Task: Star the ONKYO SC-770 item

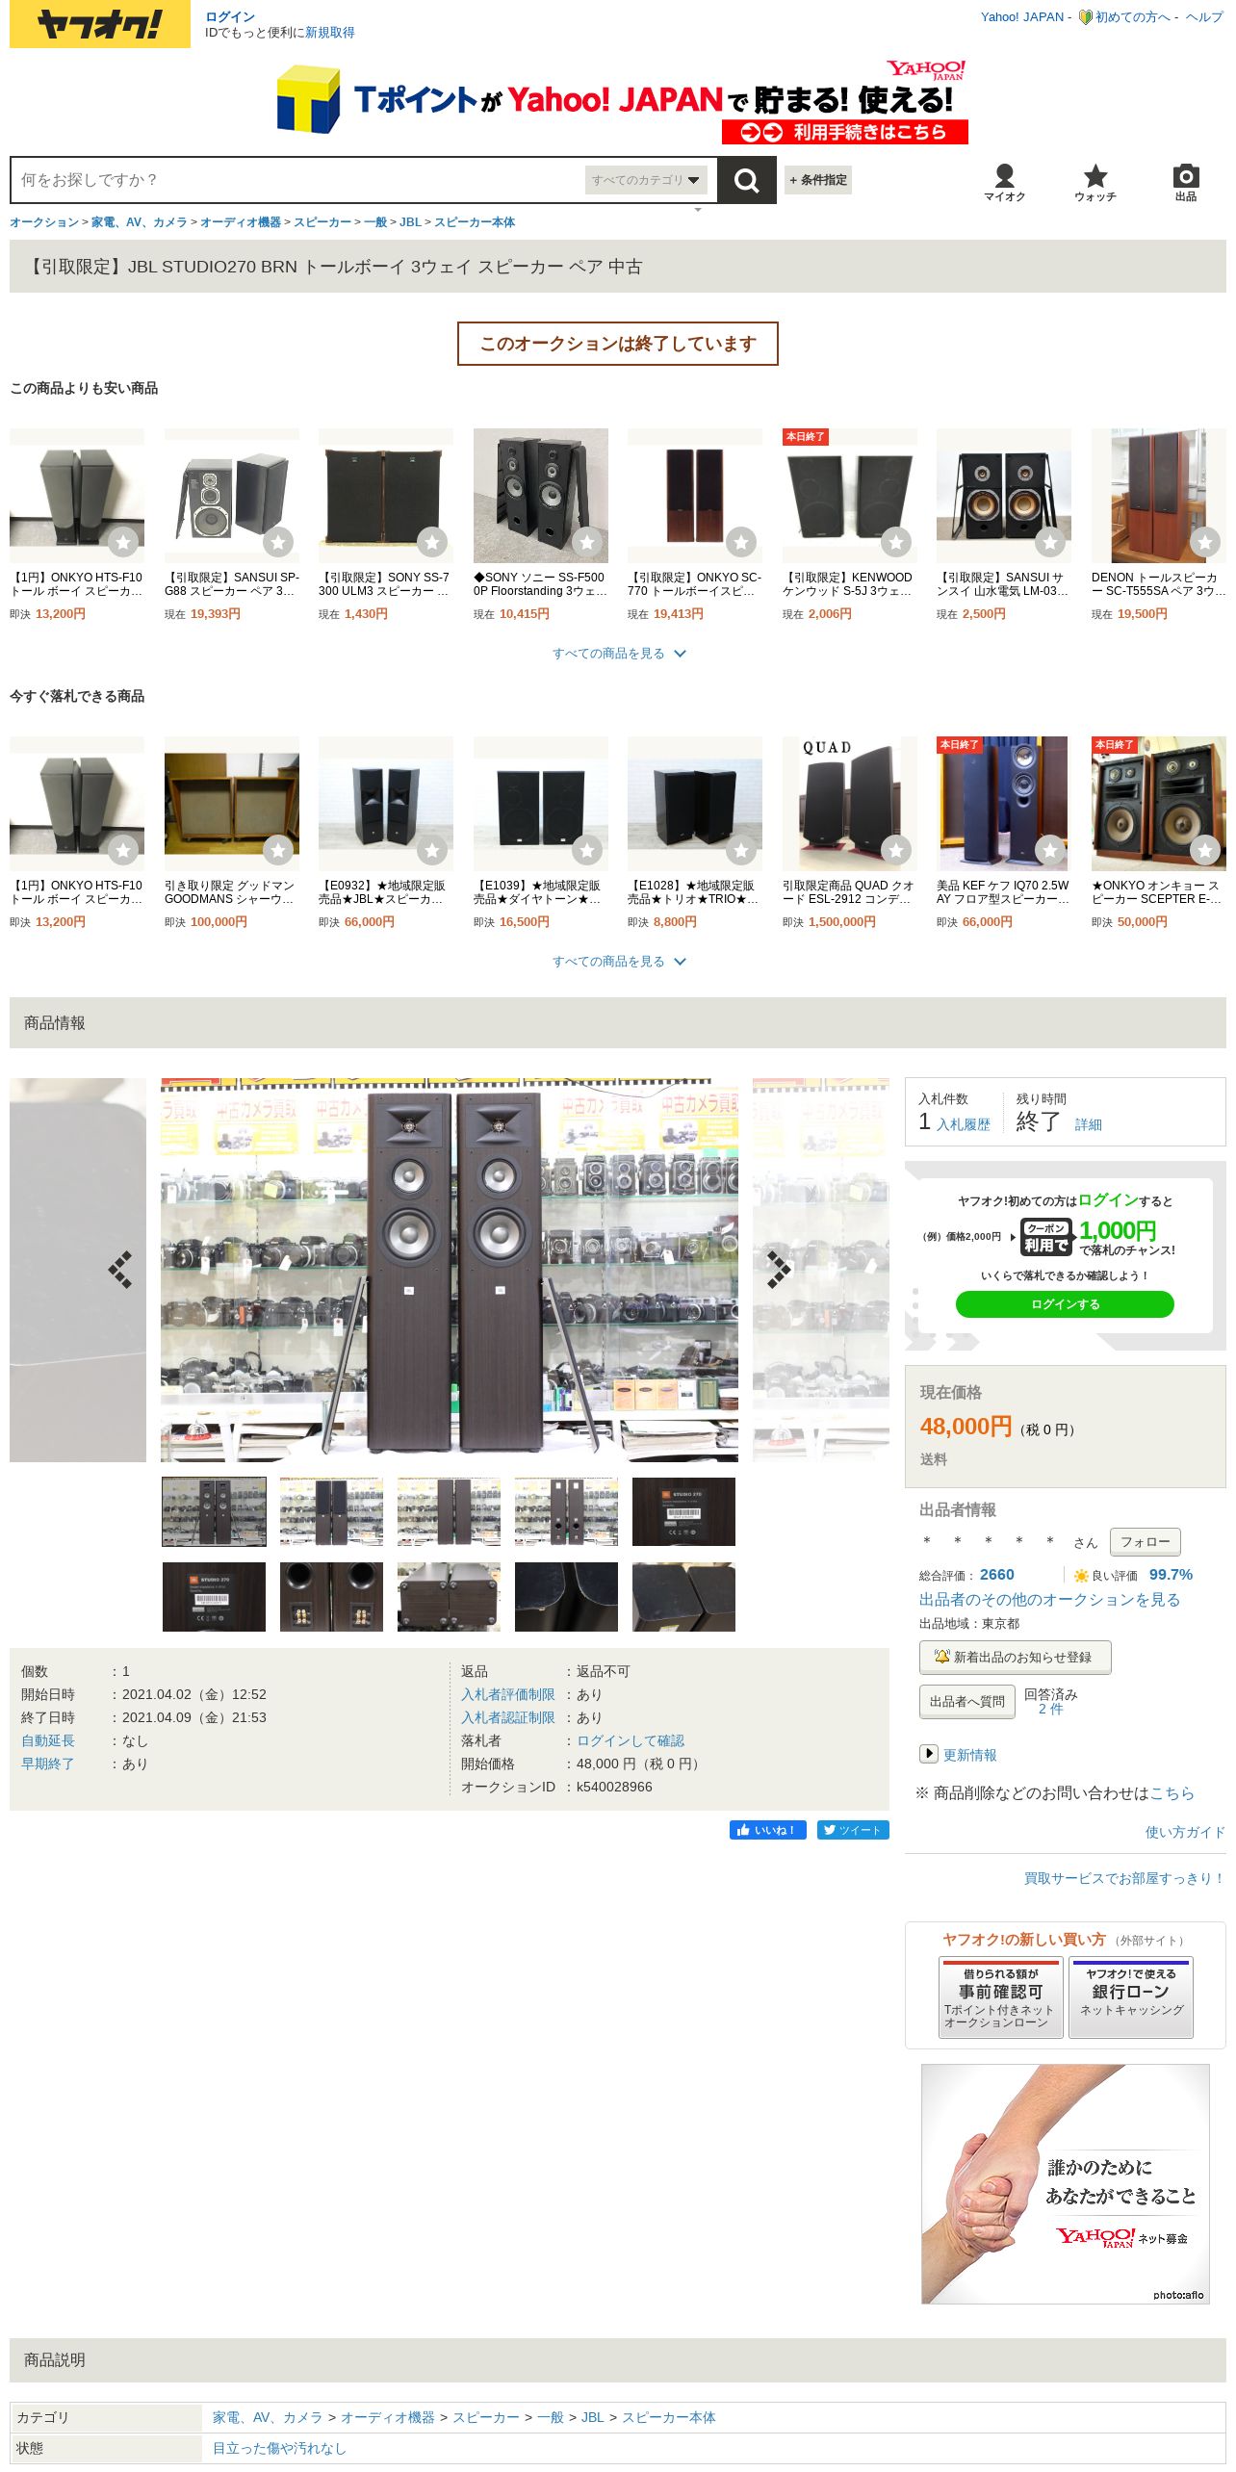Action: click(x=741, y=543)
